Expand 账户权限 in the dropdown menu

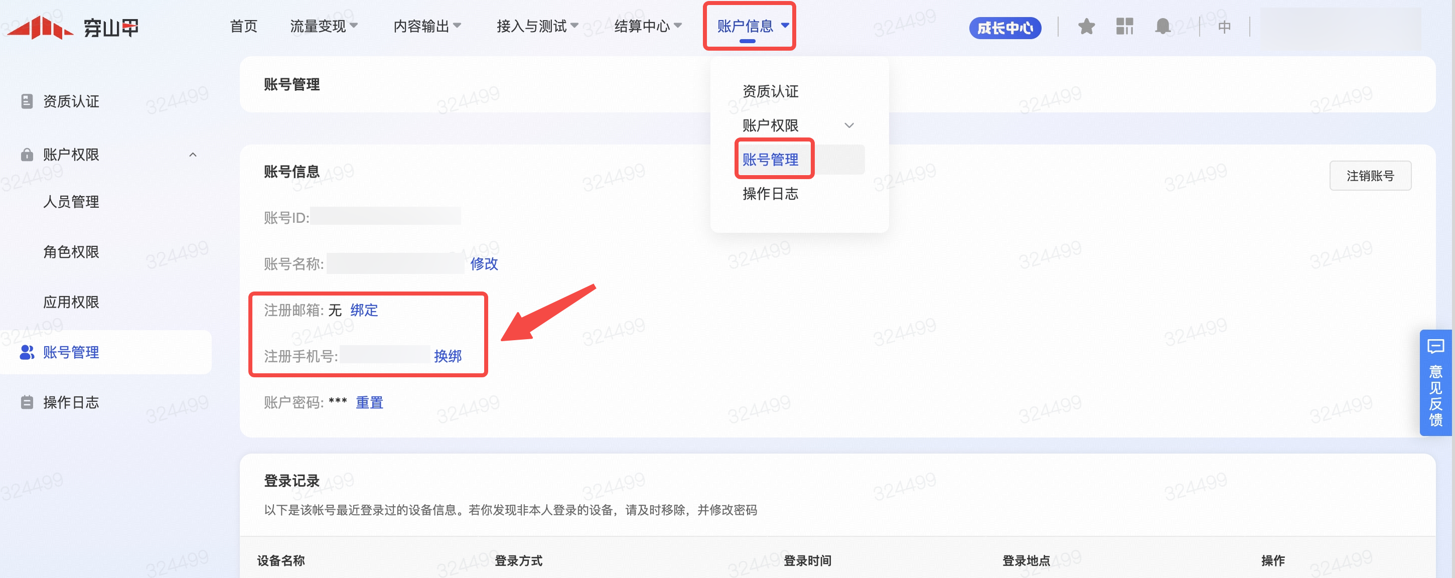click(x=848, y=125)
